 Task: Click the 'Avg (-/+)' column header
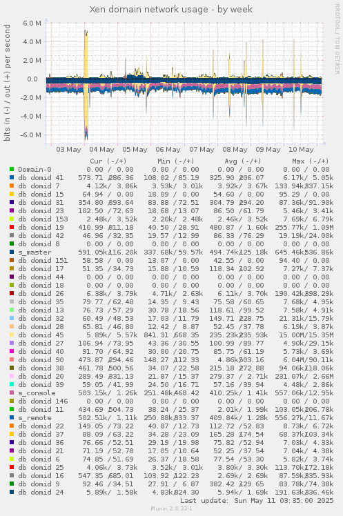pos(243,161)
